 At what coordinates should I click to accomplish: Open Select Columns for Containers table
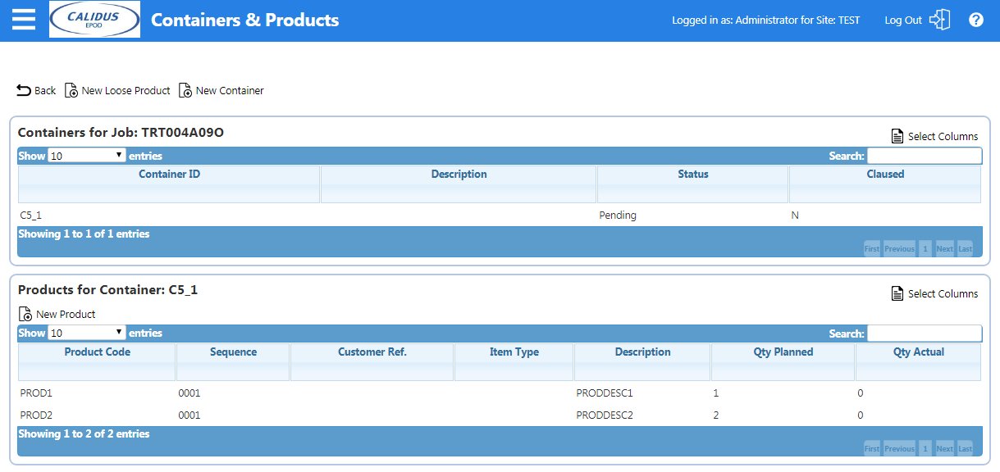(934, 136)
